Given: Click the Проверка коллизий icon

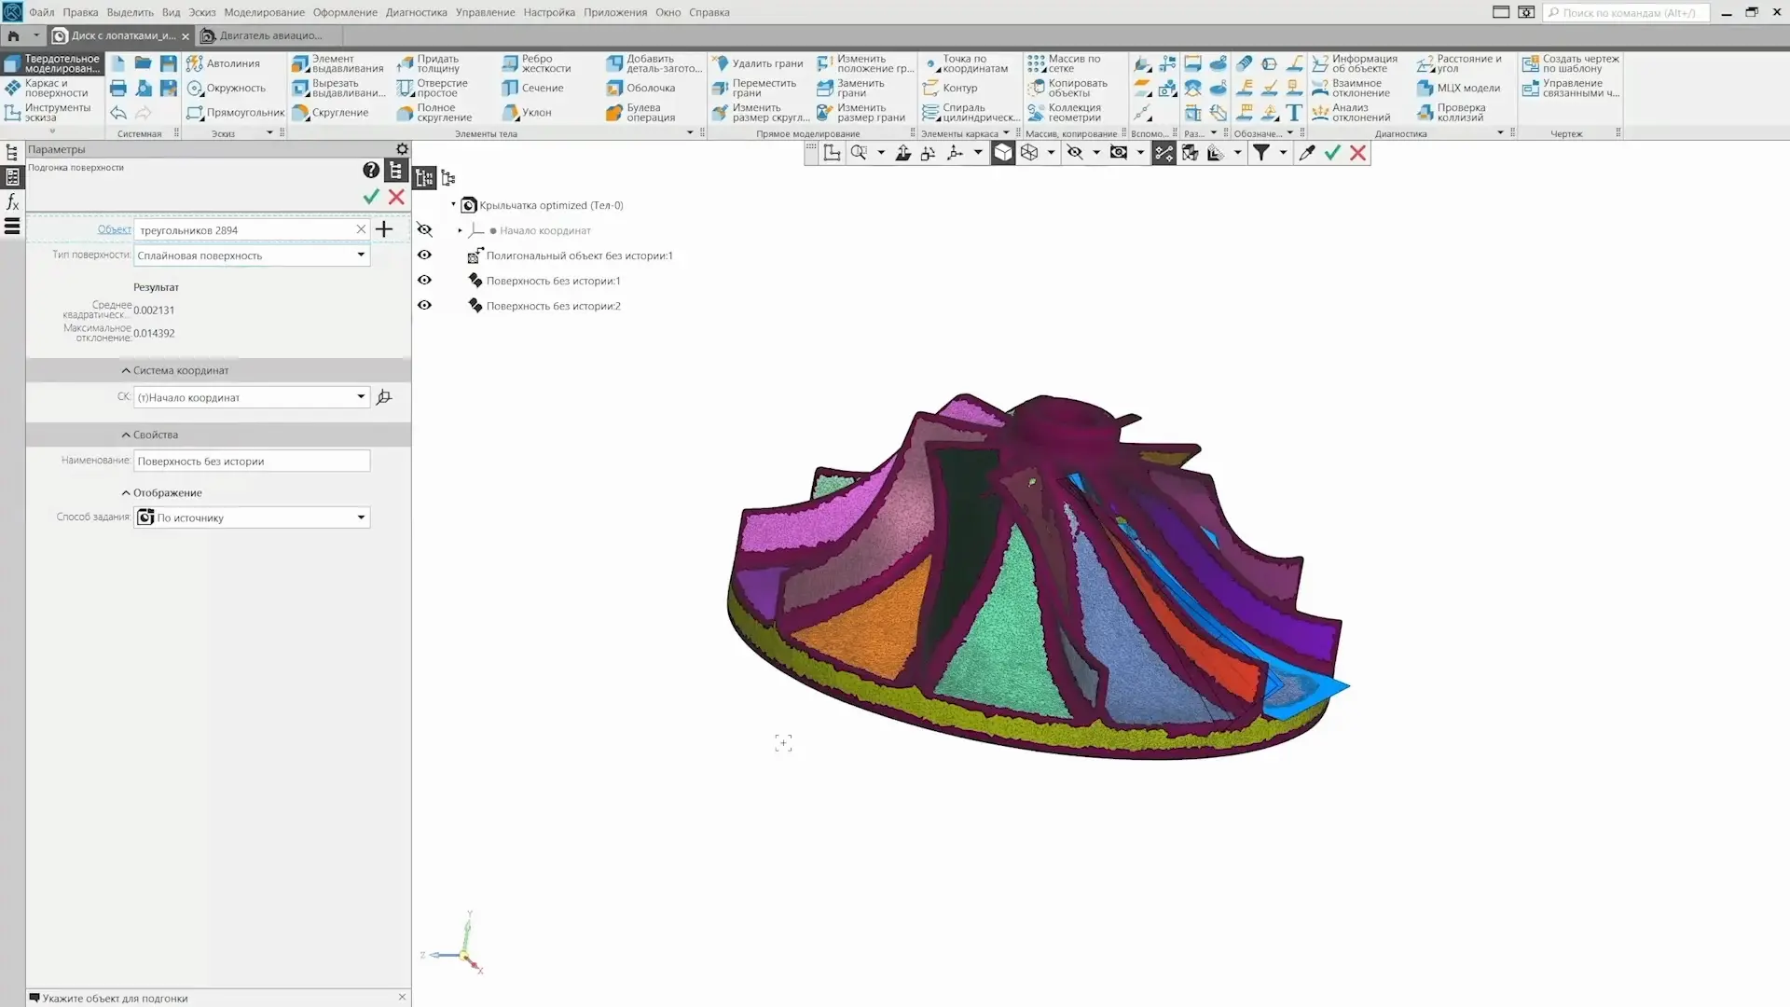Looking at the screenshot, I should click(x=1425, y=113).
